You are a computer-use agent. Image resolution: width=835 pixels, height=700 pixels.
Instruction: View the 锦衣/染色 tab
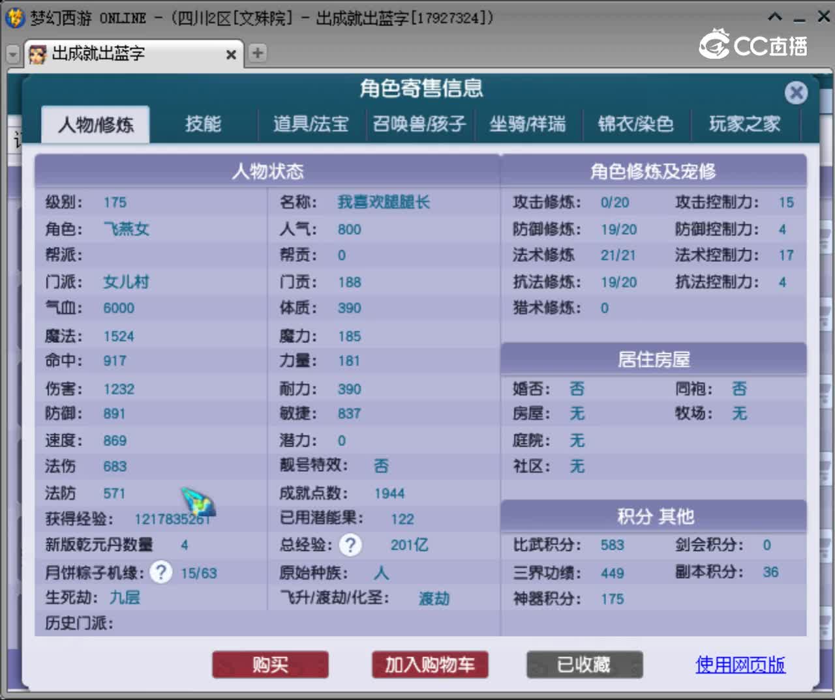[x=635, y=124]
